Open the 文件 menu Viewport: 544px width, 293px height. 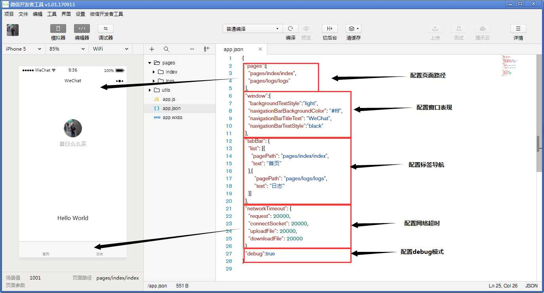tap(23, 14)
